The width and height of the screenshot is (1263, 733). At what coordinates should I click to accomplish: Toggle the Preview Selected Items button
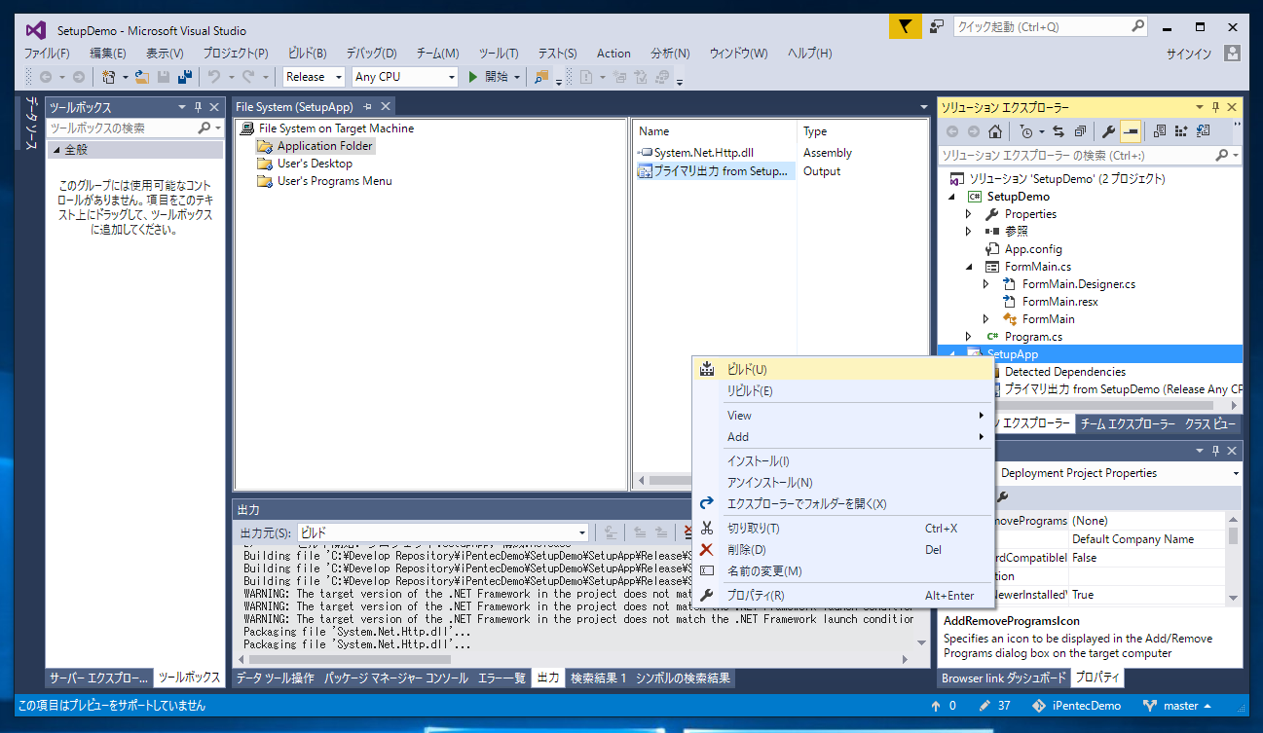(x=1131, y=131)
